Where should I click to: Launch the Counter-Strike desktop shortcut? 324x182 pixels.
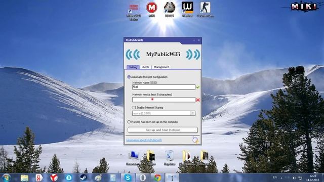click(x=205, y=9)
